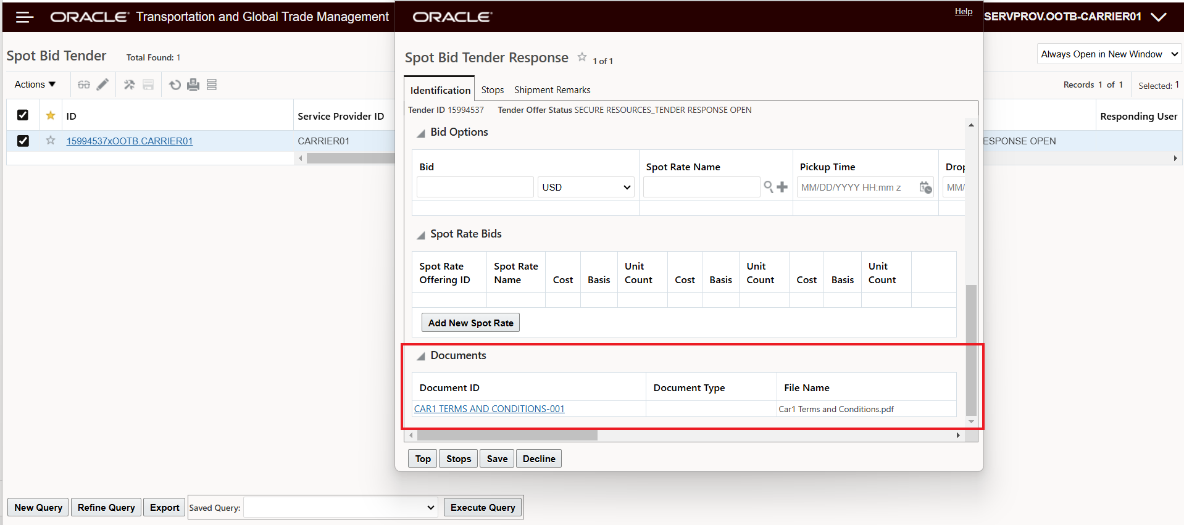Collapse the Spot Rate Bids section
The width and height of the screenshot is (1184, 525).
[420, 235]
